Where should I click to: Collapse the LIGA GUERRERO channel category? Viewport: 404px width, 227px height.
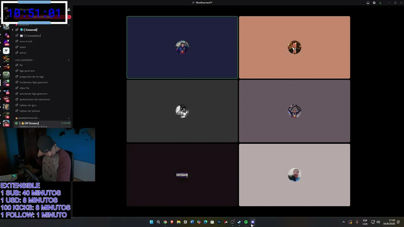(25, 60)
